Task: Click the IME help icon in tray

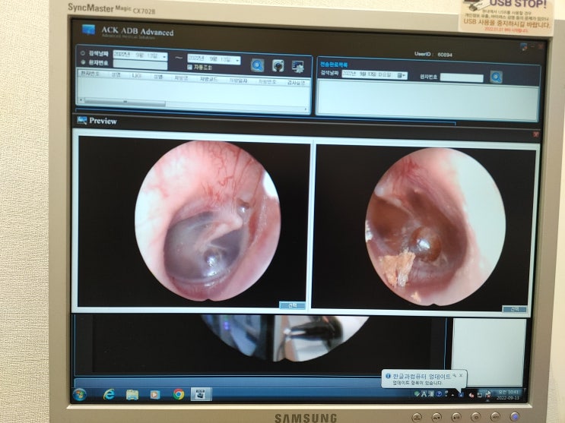Action: pos(440,394)
